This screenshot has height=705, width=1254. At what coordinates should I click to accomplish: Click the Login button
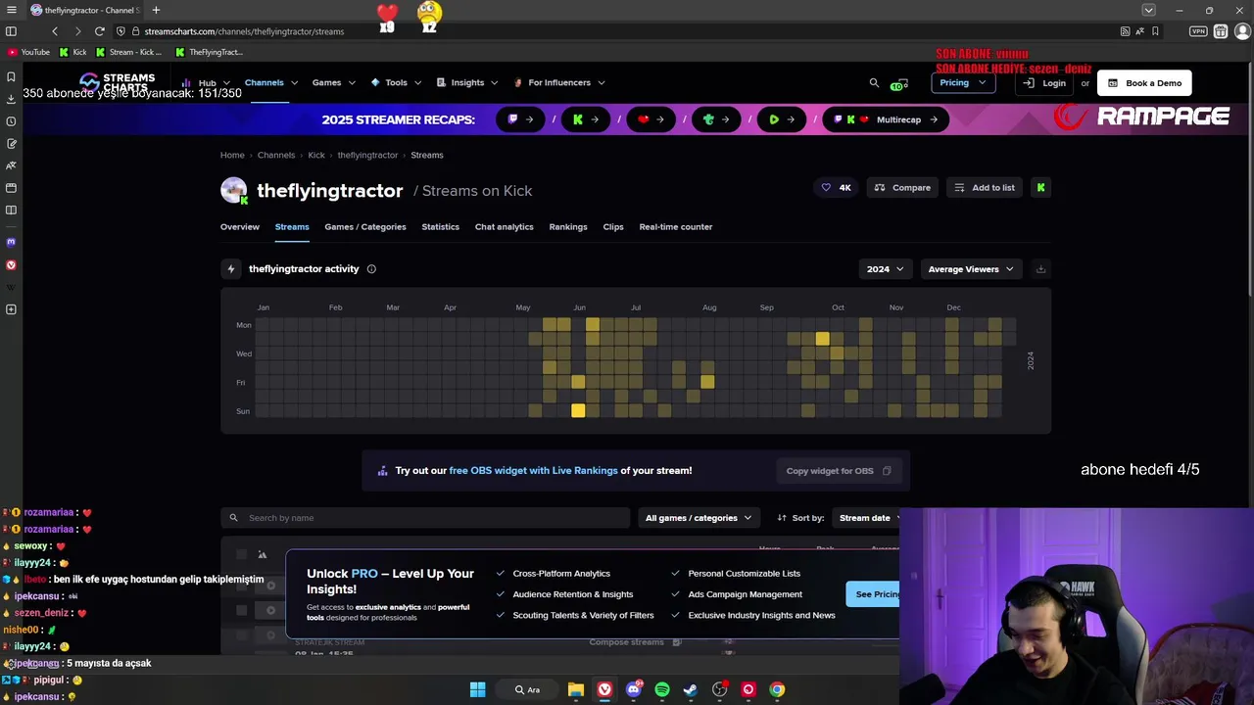[1044, 83]
